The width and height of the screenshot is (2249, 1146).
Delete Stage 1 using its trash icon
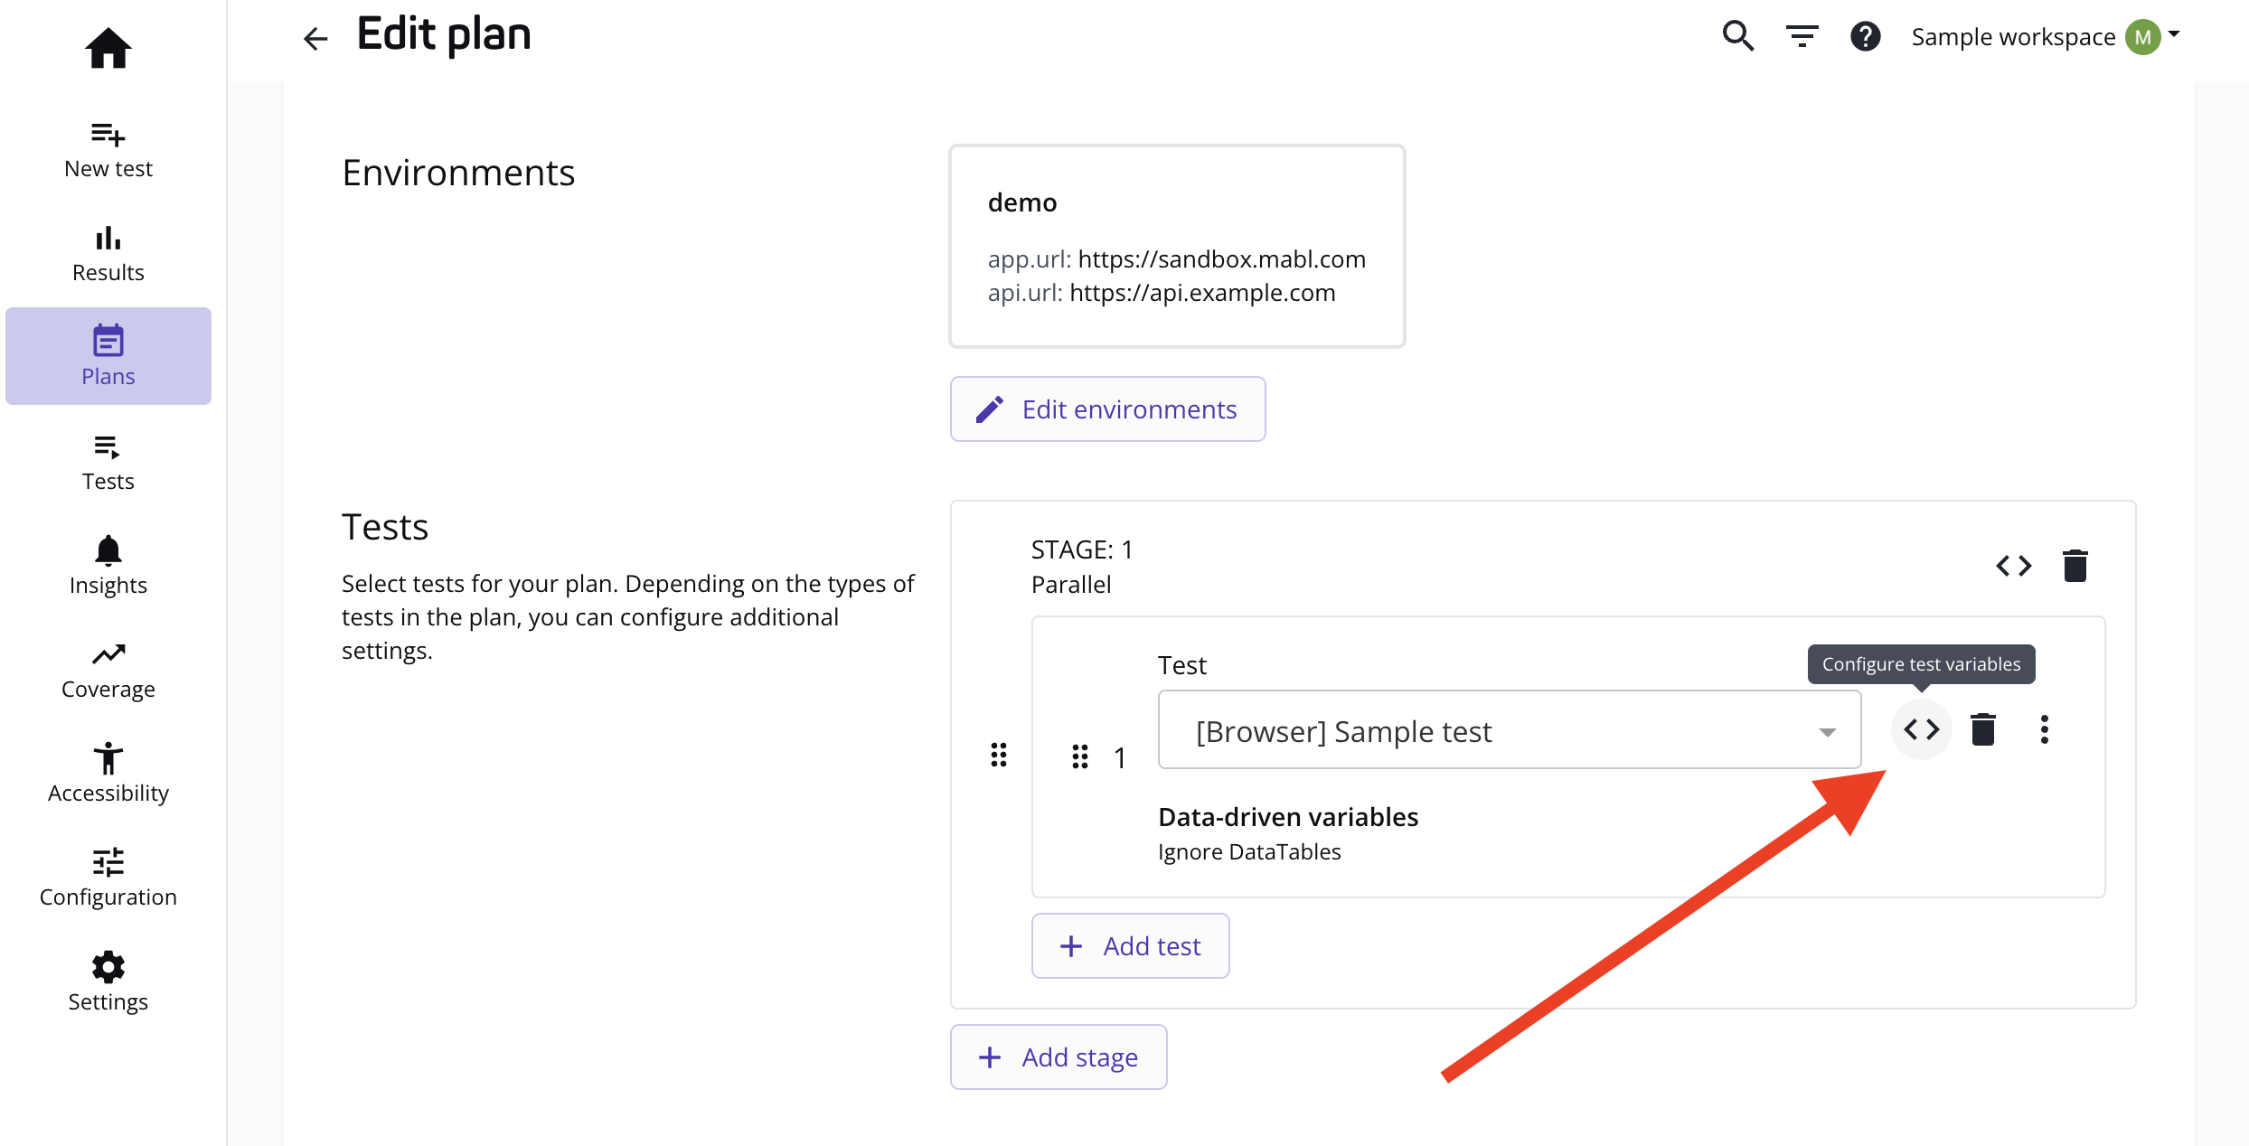coord(2075,566)
